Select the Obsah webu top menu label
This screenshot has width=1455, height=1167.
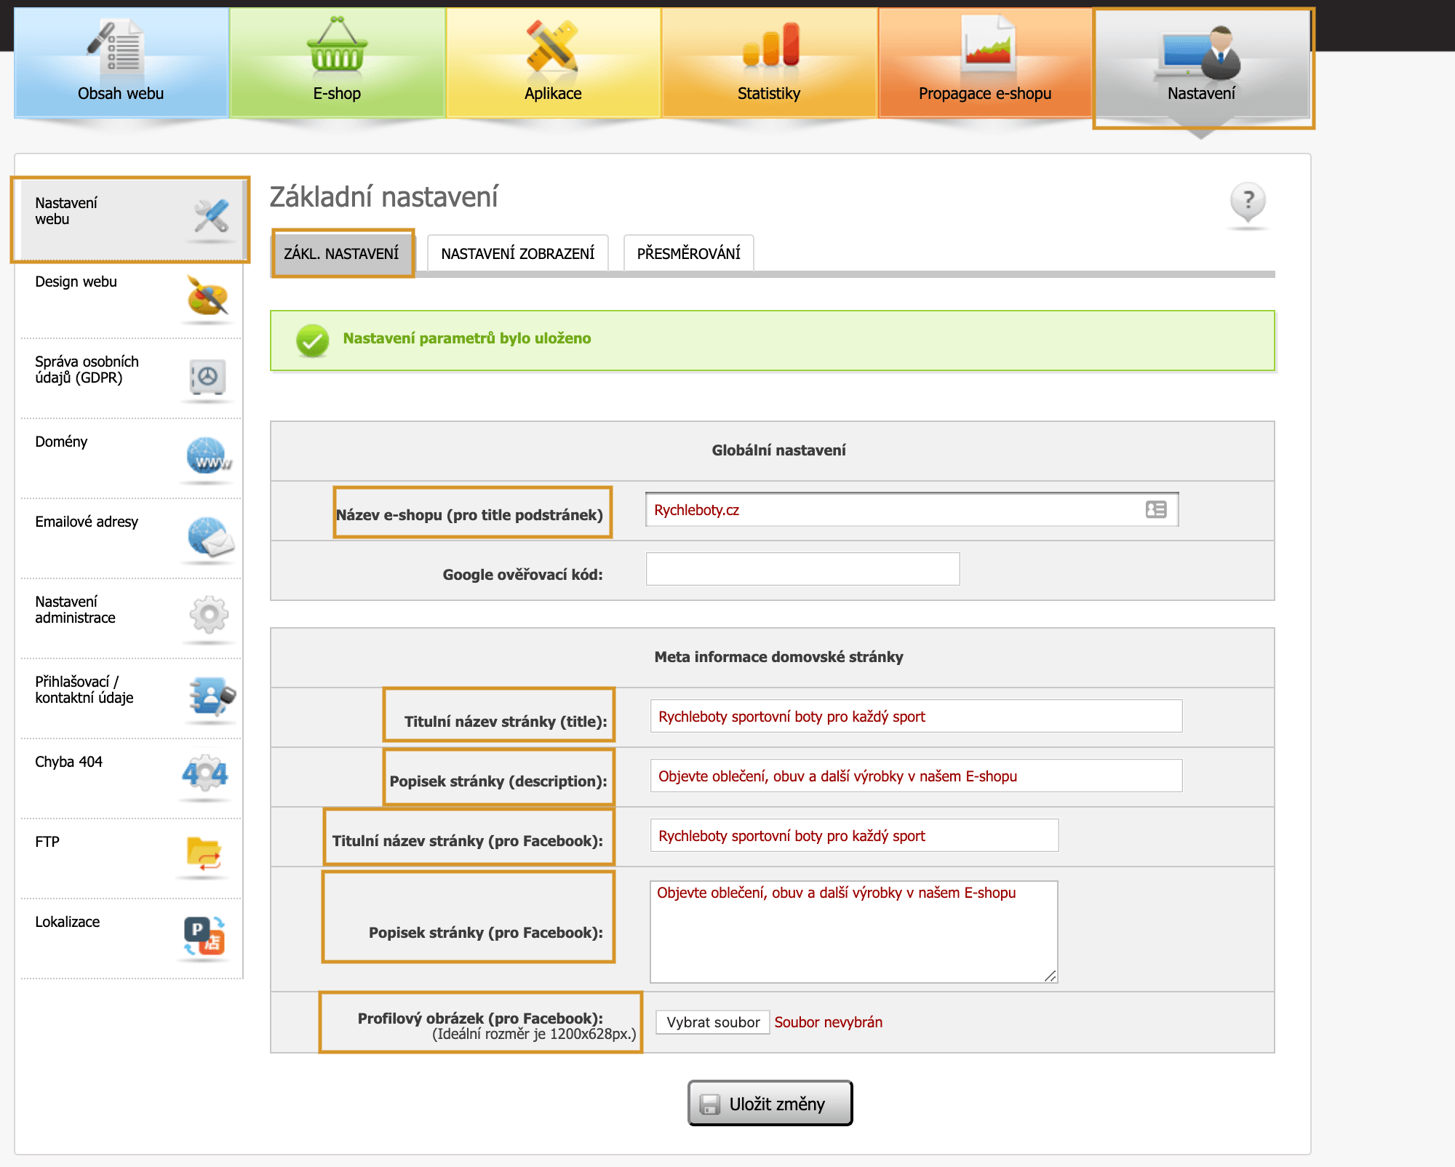121,93
